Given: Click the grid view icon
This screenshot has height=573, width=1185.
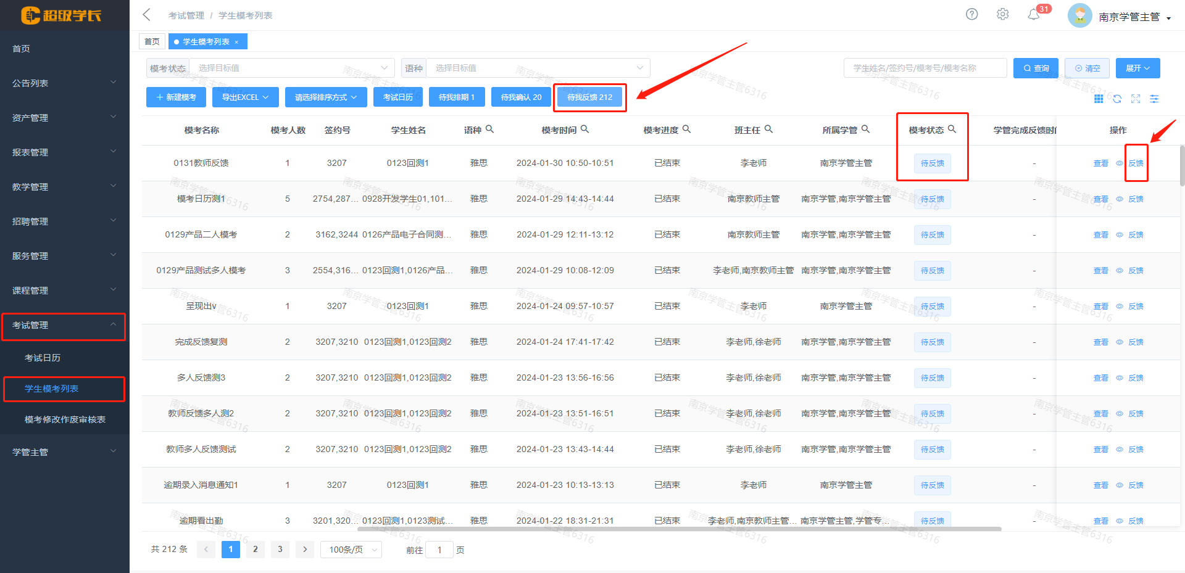Looking at the screenshot, I should (1099, 99).
